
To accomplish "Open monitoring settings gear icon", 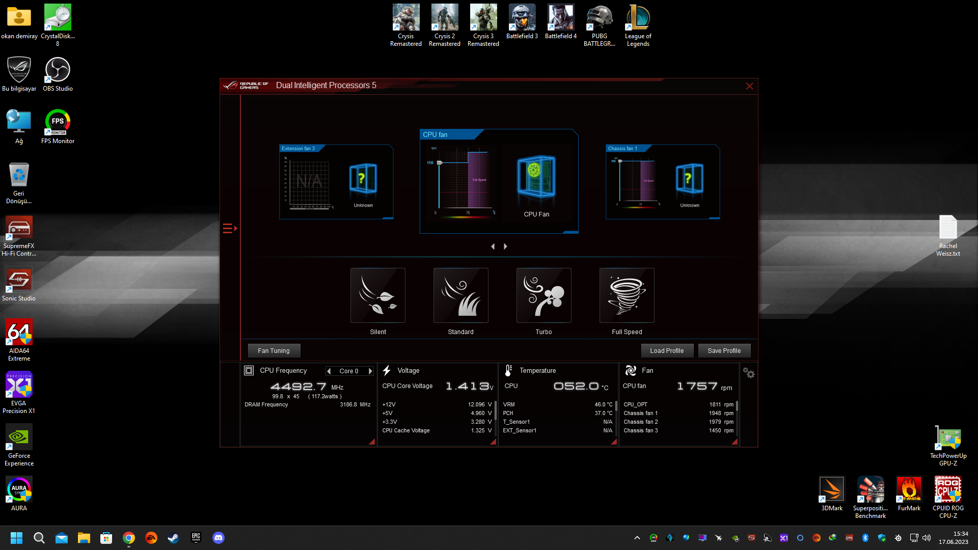I will tap(748, 373).
